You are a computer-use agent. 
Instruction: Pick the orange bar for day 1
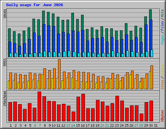point(11,81)
